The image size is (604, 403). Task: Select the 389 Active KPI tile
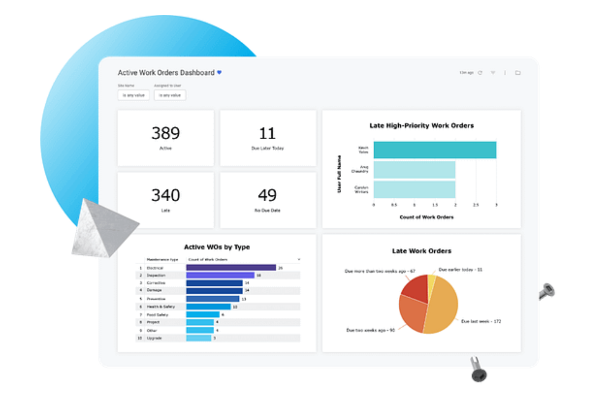[x=165, y=138]
